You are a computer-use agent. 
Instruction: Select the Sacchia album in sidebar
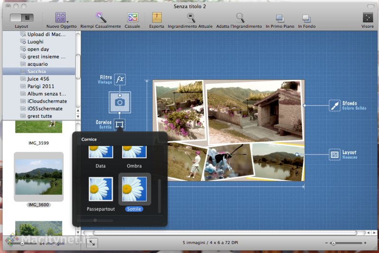click(x=36, y=71)
